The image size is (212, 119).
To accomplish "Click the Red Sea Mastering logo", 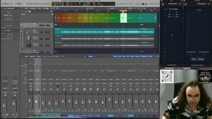I will [205, 76].
